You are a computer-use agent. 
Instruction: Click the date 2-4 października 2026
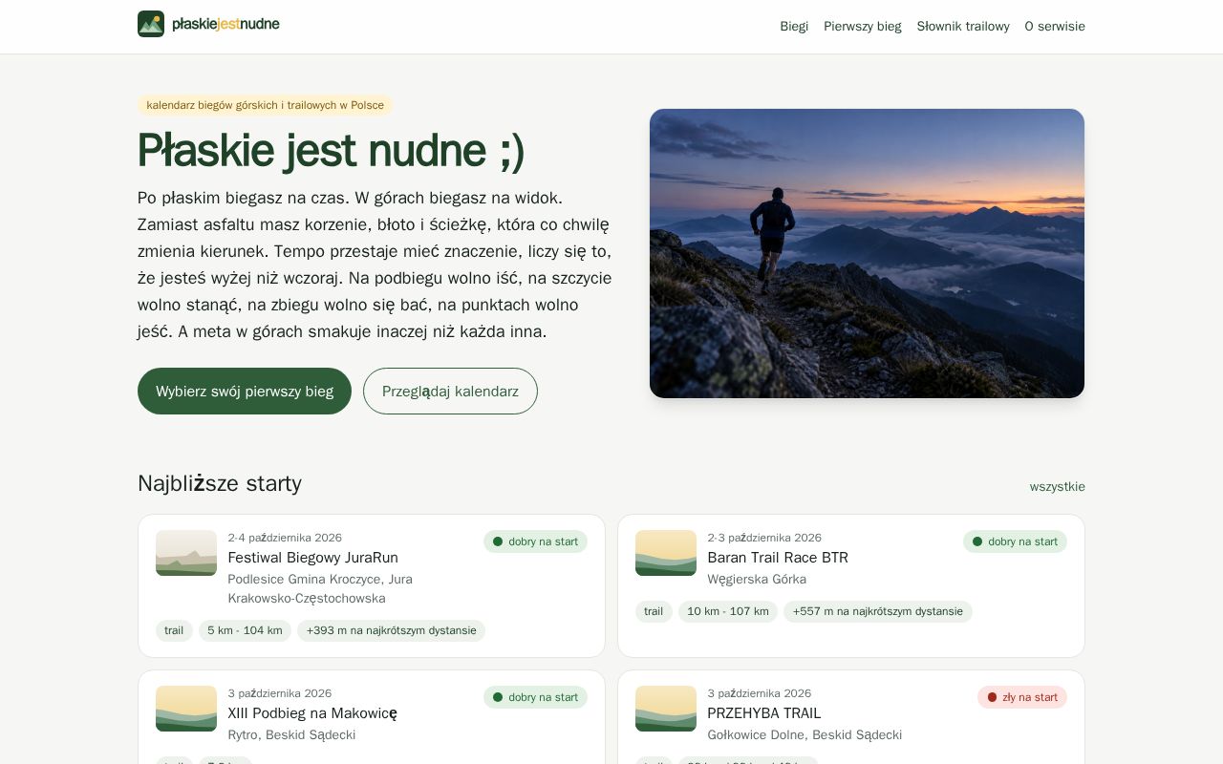[x=285, y=538]
